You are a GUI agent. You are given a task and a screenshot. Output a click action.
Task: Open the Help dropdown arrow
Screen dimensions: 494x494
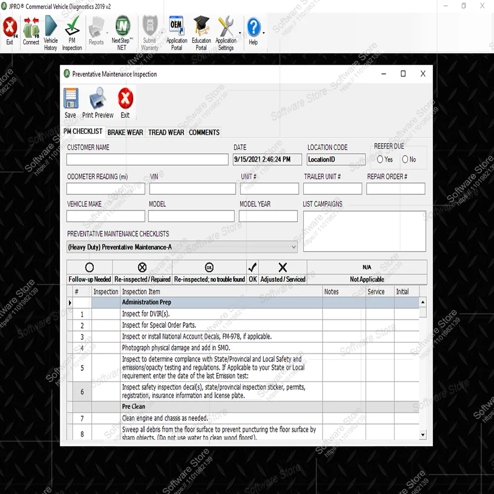pos(263,33)
